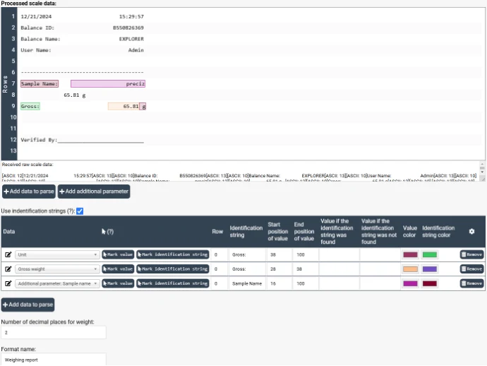Viewport: 487px width, 366px height.
Task: Open the Gross weight data dropdown
Action: 57,268
